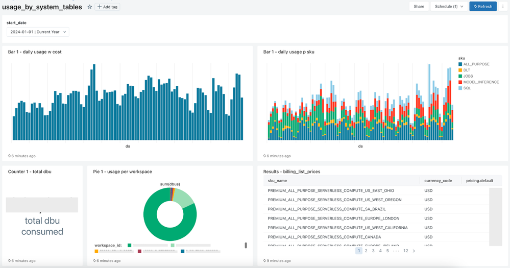Toggle ALL_PURPOSE series in sku legend

click(x=476, y=64)
